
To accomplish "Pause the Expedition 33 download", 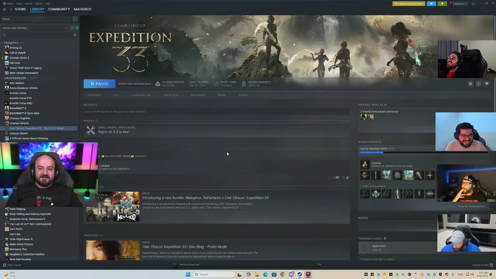I will pyautogui.click(x=99, y=84).
